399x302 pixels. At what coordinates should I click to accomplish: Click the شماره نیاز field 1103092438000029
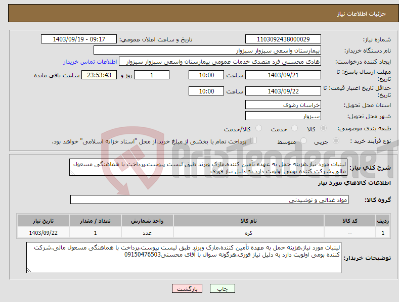coord(283,39)
